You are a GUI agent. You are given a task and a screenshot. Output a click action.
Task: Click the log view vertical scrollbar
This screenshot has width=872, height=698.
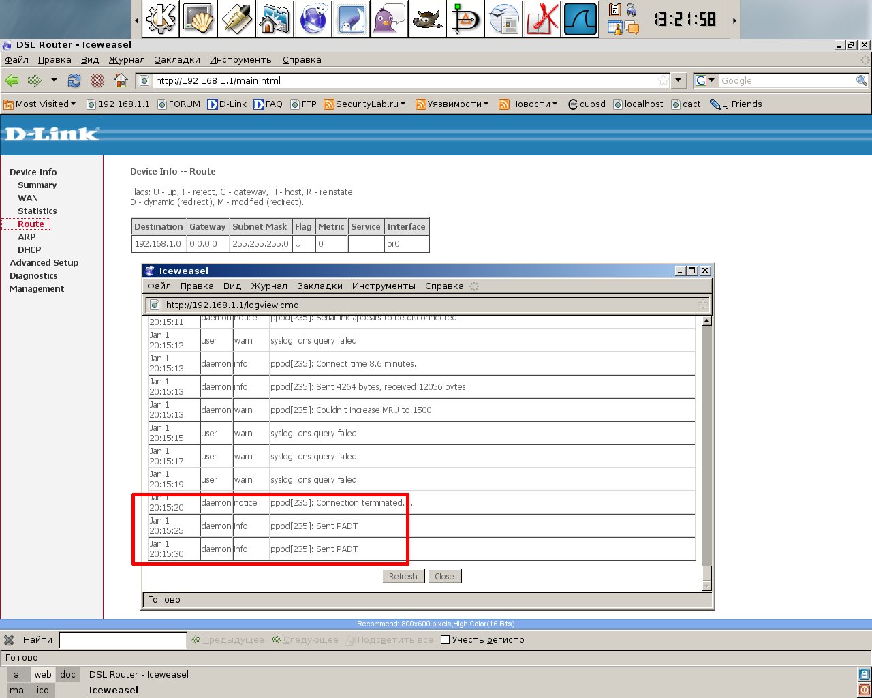click(706, 443)
